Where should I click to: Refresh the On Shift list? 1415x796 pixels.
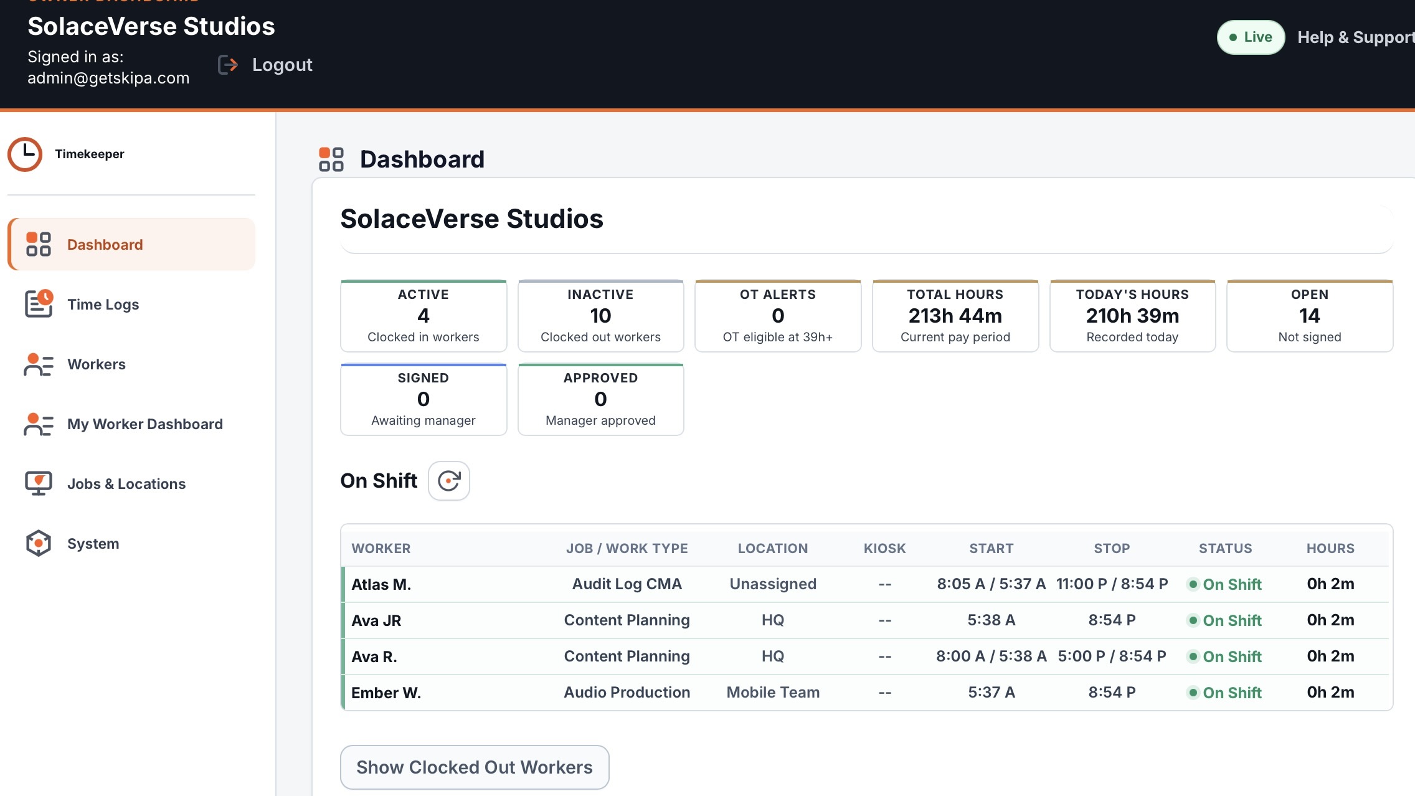[449, 481]
